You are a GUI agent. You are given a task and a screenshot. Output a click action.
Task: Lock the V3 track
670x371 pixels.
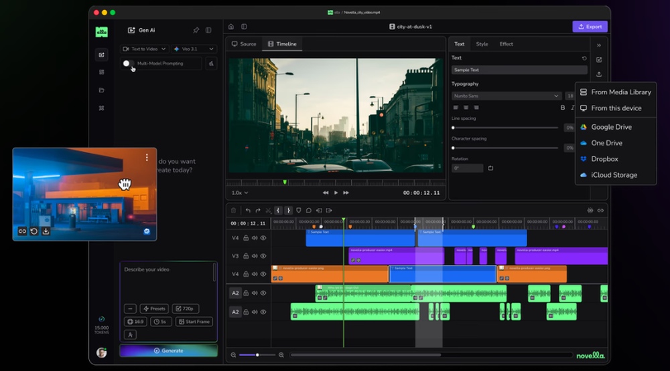[246, 256]
